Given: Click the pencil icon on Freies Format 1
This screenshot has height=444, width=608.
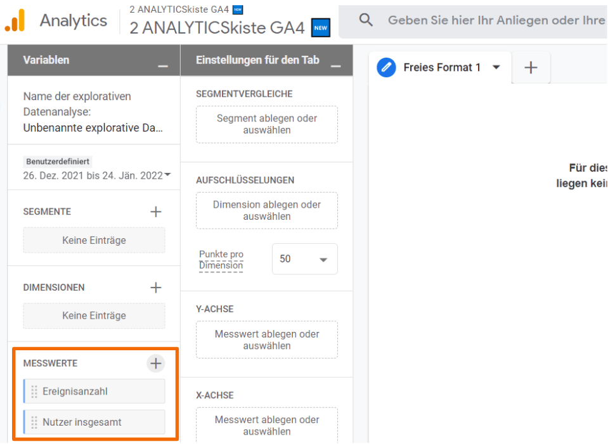Looking at the screenshot, I should coord(386,67).
